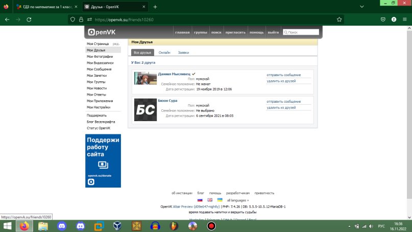Switch to the "Заявки" requests tab
The width and height of the screenshot is (412, 232).
(x=183, y=53)
